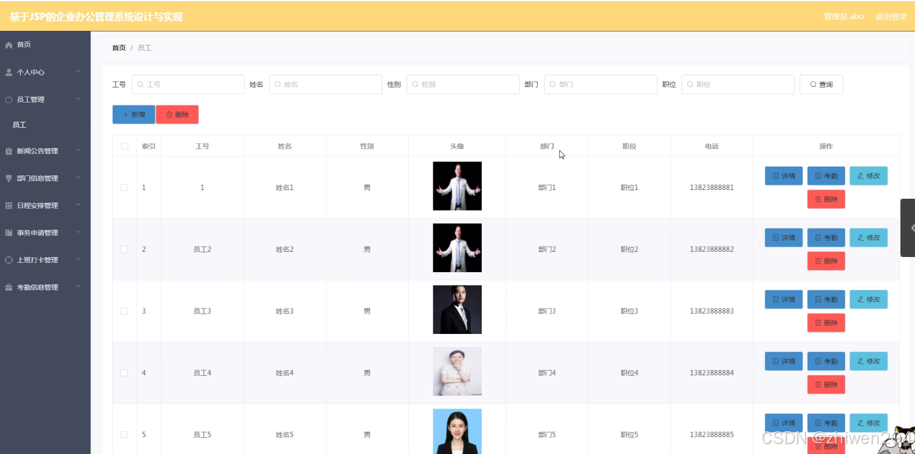Click the 姓名 search input field

tap(325, 84)
